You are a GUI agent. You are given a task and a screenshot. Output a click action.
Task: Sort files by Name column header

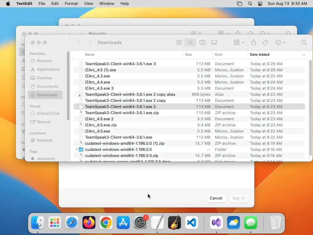[x=90, y=54]
